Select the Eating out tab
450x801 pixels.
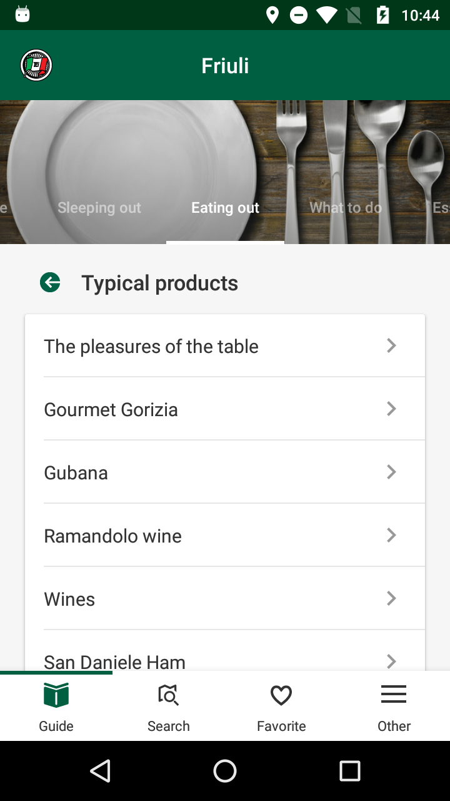(x=225, y=208)
